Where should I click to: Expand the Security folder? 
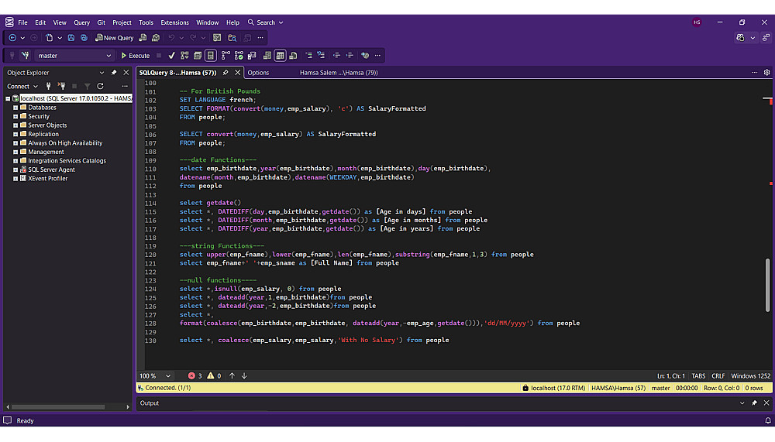coord(15,117)
